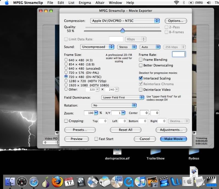Open the Sound format dropdown (Uncompressed)
219x189 pixels.
click(x=97, y=47)
